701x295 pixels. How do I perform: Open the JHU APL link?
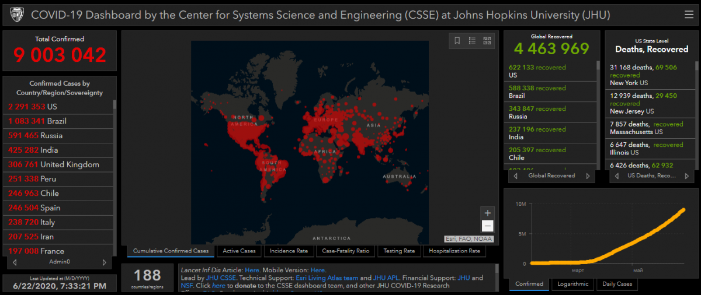[384, 278]
